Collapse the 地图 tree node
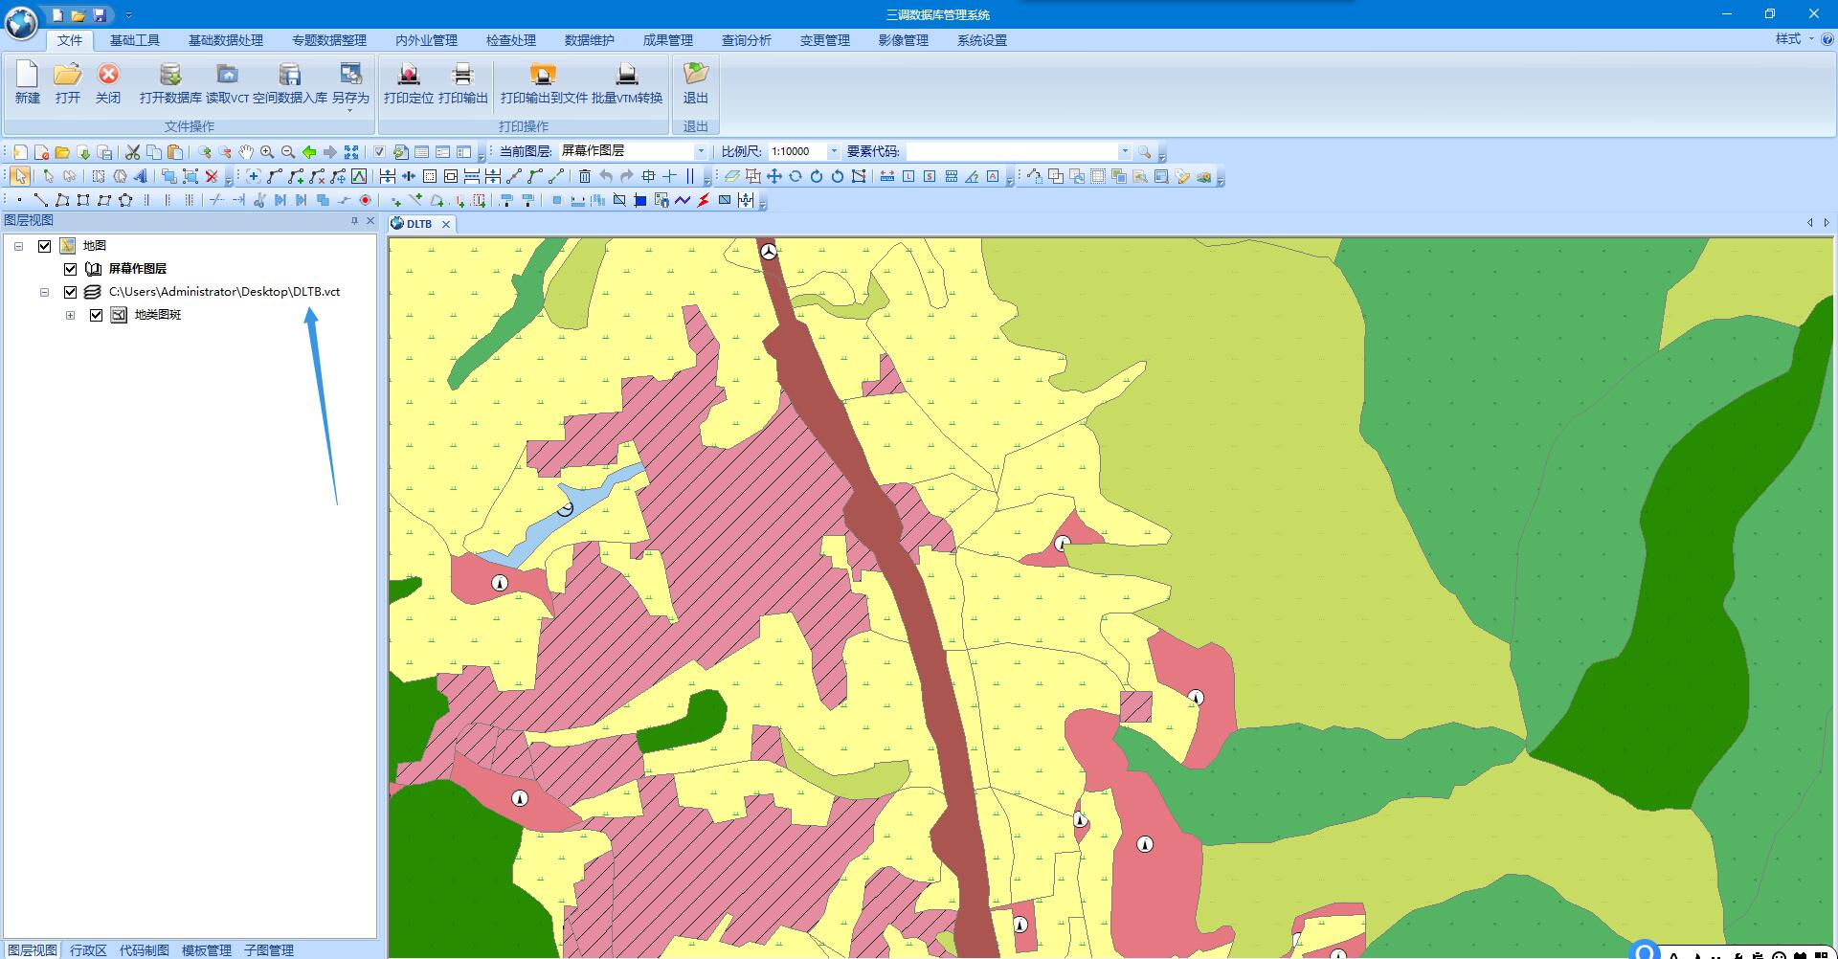 [18, 246]
